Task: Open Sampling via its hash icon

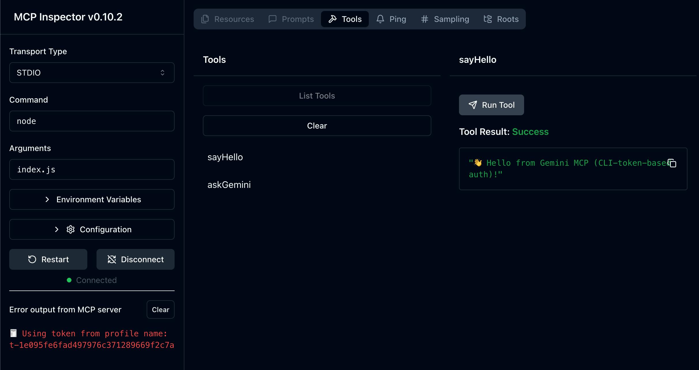Action: click(x=424, y=19)
